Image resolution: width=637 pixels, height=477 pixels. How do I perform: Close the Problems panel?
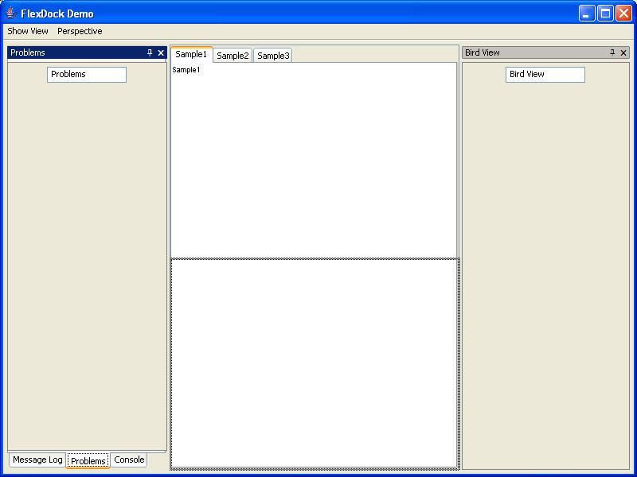(161, 53)
